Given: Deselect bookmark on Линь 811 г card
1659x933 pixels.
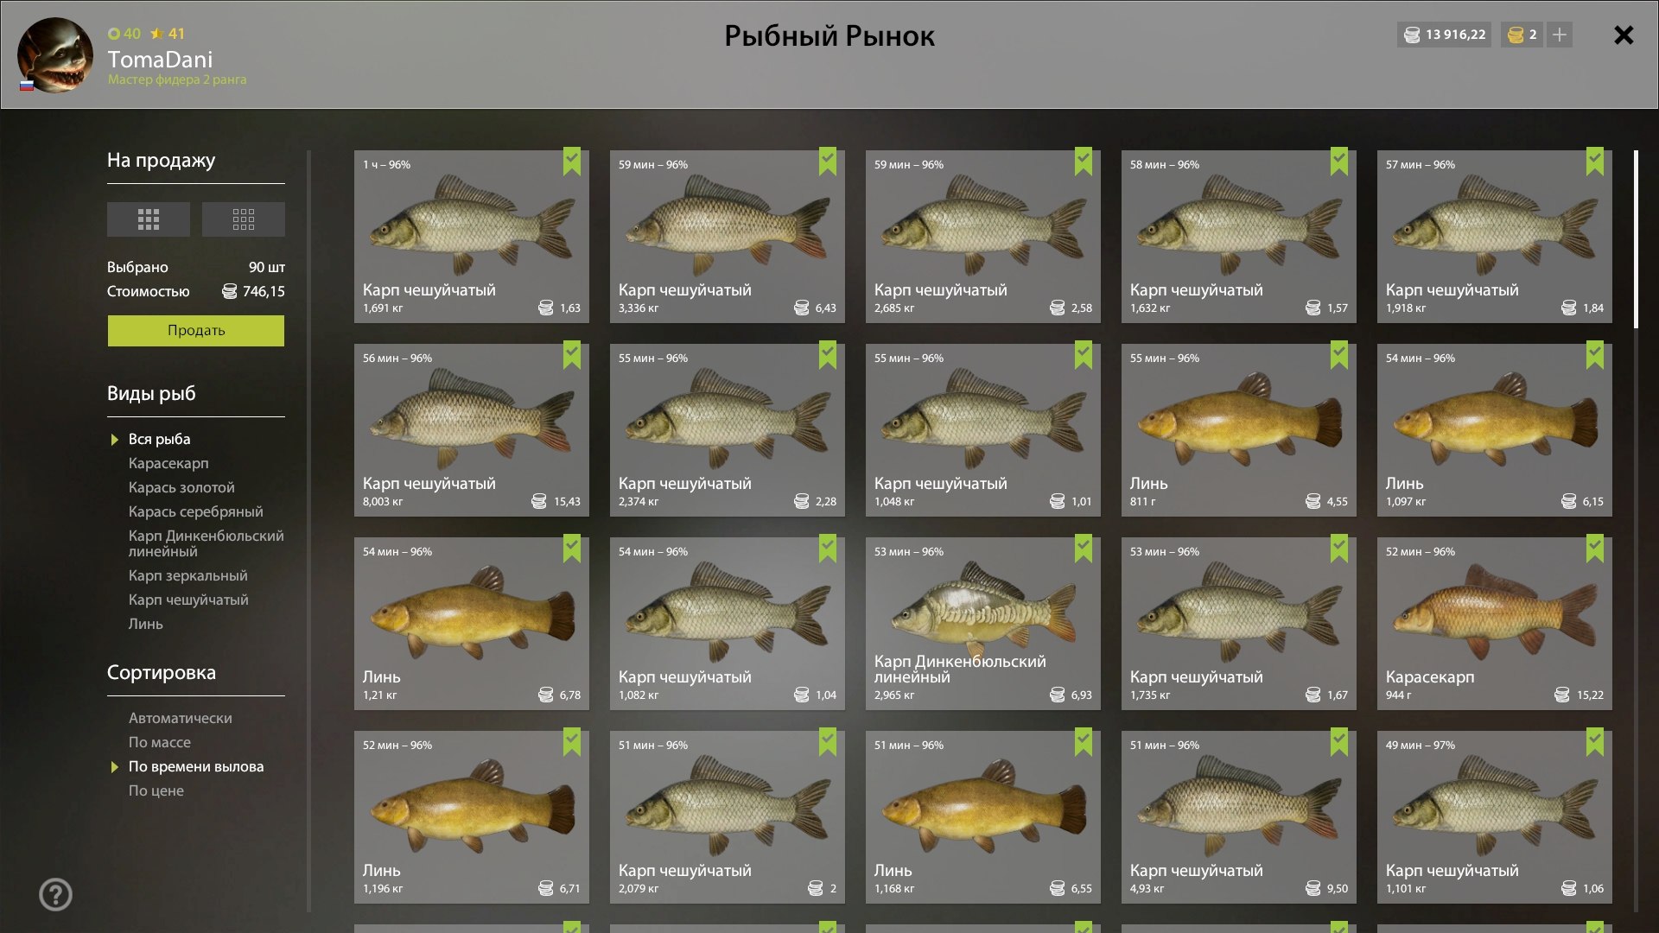Looking at the screenshot, I should (1339, 355).
